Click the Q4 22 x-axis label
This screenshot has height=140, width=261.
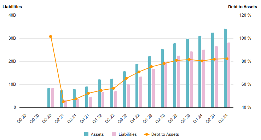(135, 119)
